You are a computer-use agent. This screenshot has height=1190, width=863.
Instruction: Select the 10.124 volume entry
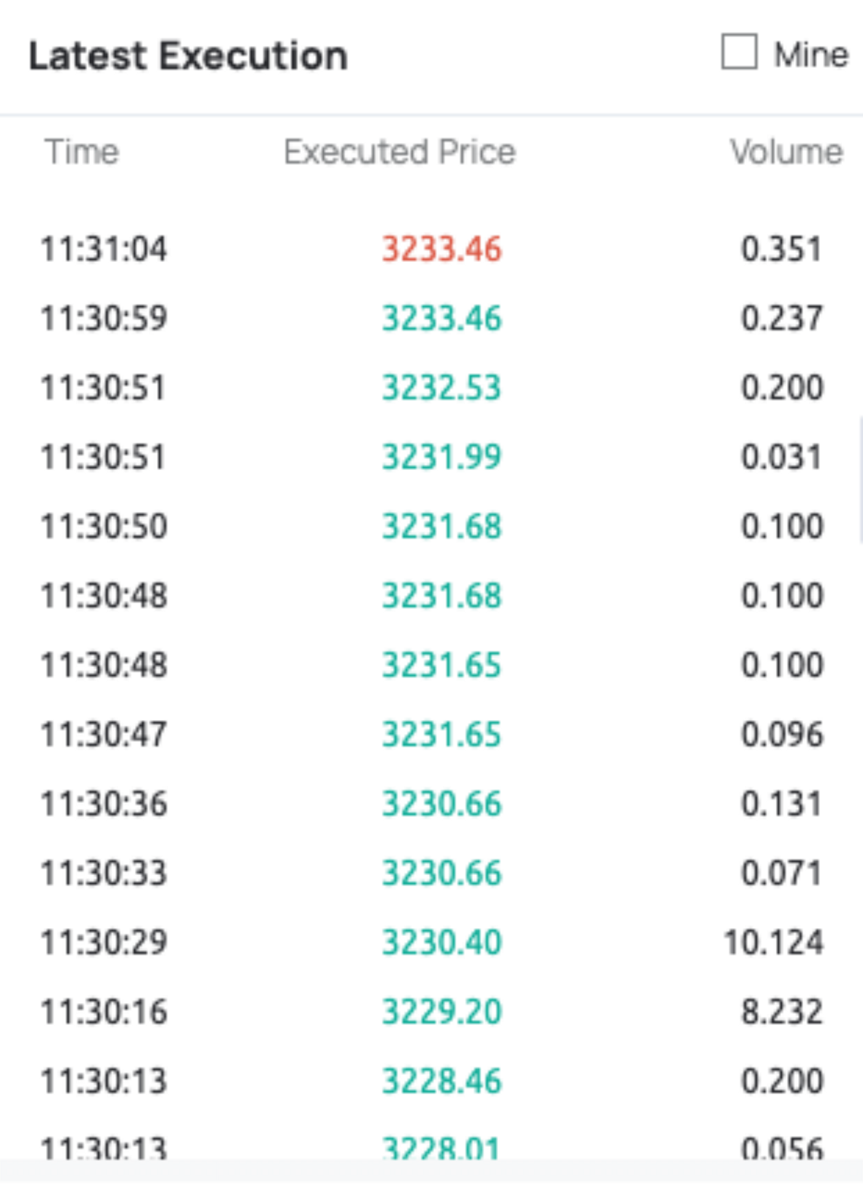tap(774, 943)
